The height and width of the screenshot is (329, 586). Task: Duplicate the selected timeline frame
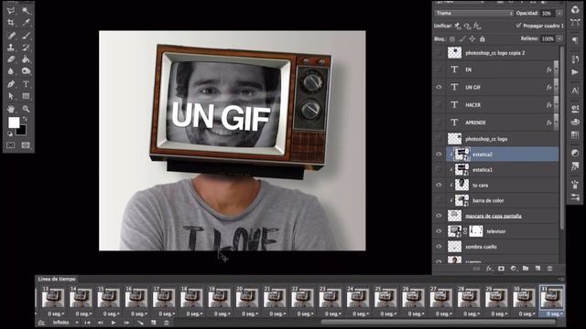[x=153, y=323]
